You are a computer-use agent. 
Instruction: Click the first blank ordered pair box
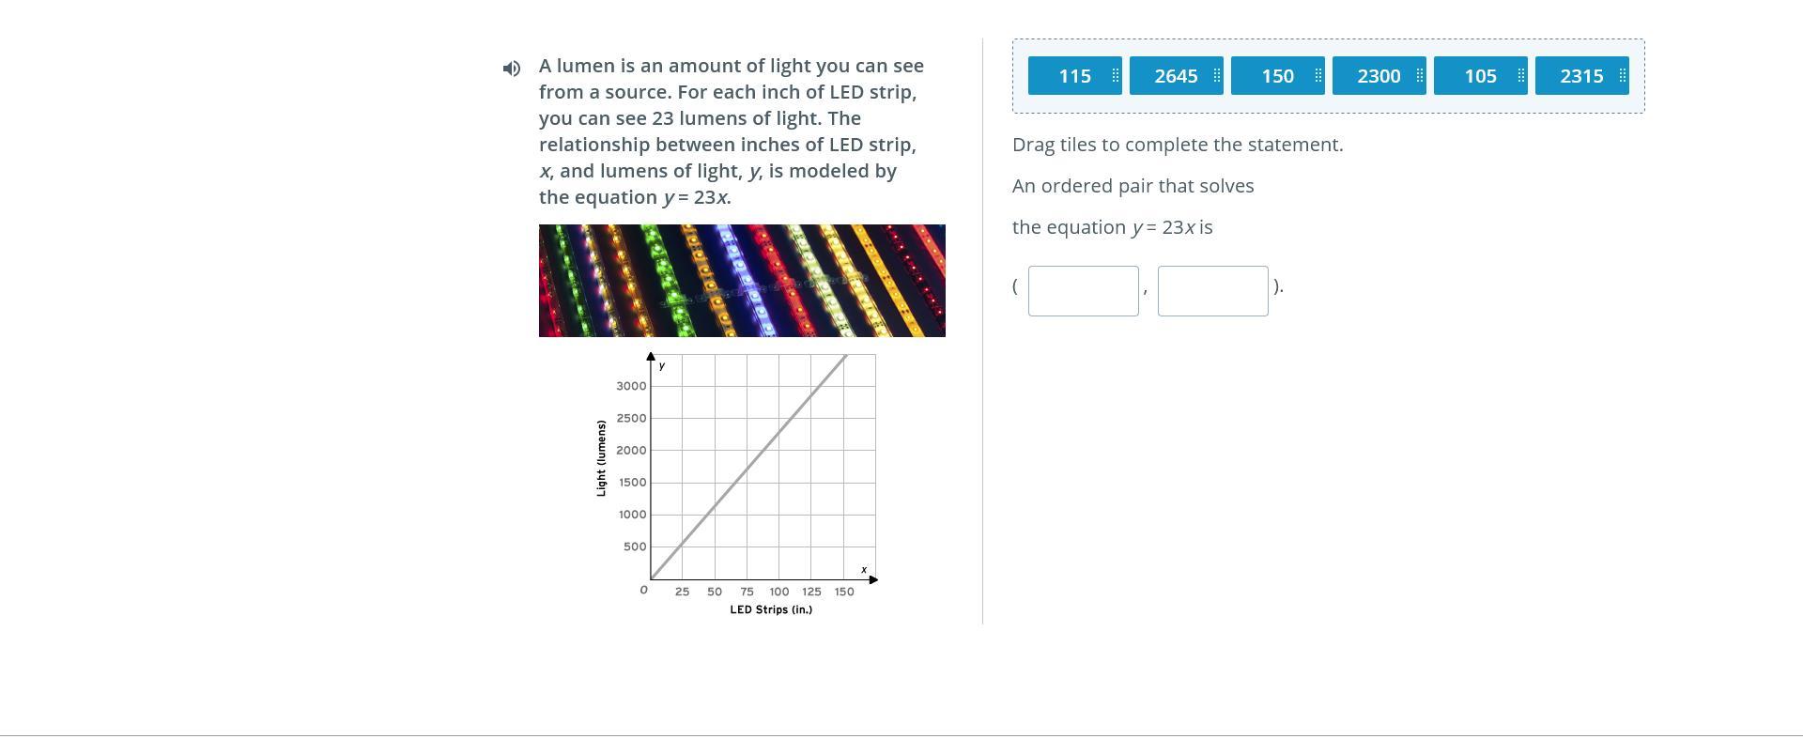(1083, 291)
